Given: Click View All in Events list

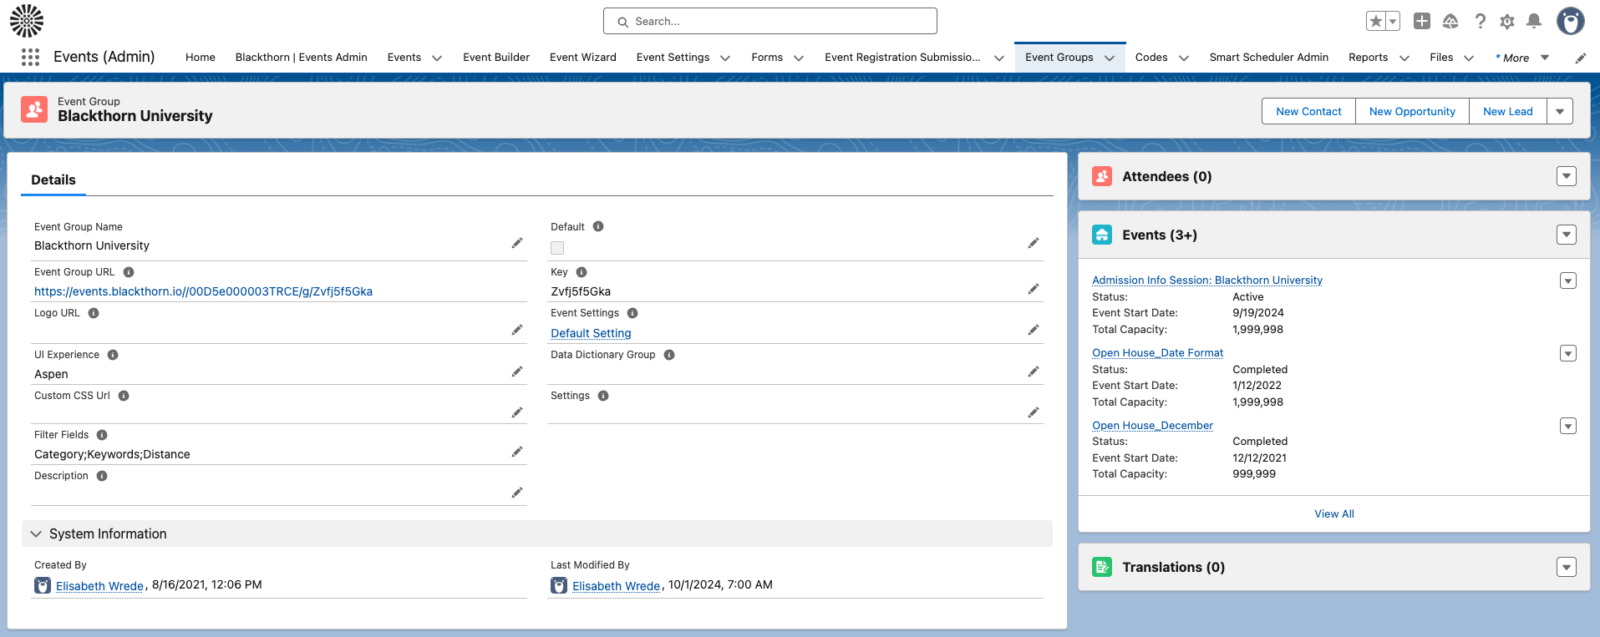Looking at the screenshot, I should pyautogui.click(x=1333, y=513).
